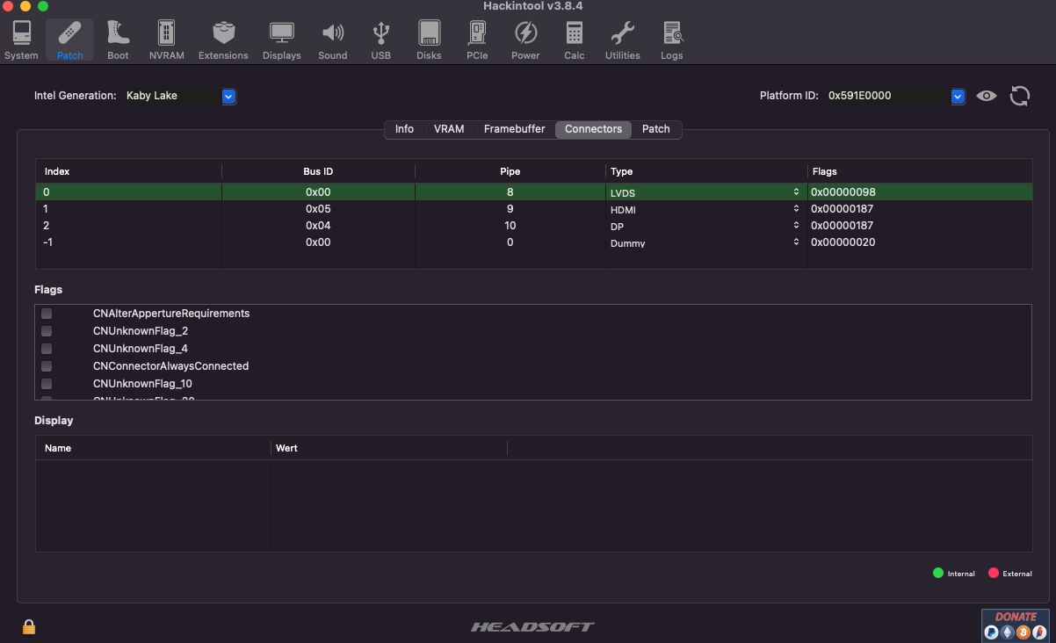
Task: Toggle the eye icon next to Platform ID
Action: pyautogui.click(x=987, y=96)
